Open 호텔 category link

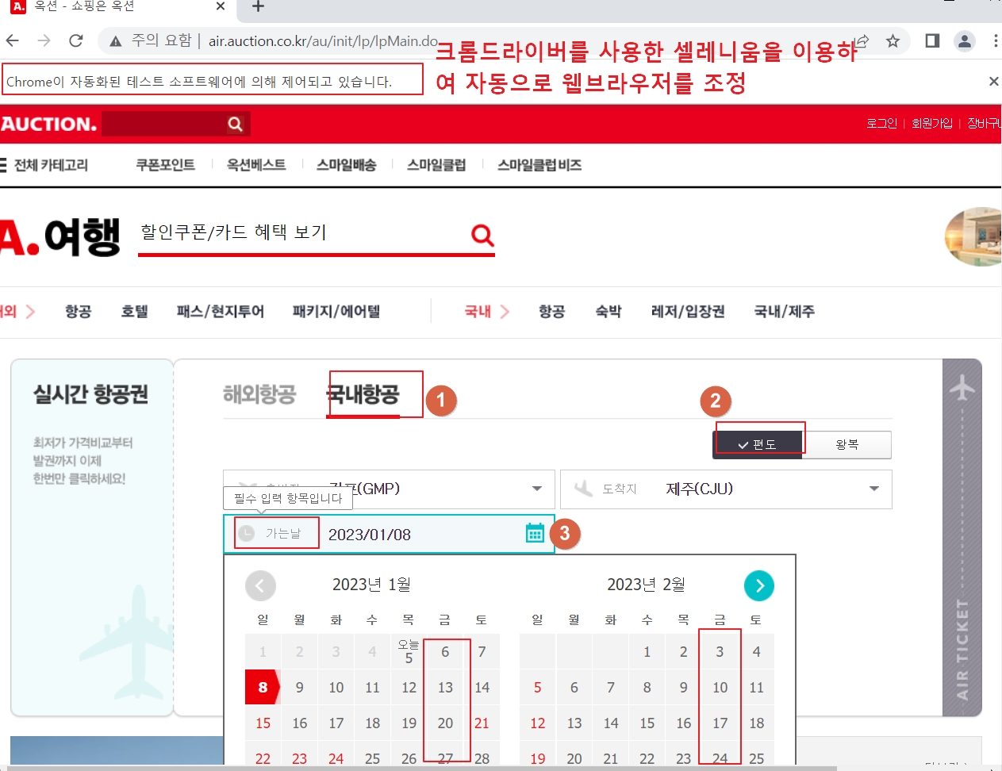pyautogui.click(x=135, y=312)
